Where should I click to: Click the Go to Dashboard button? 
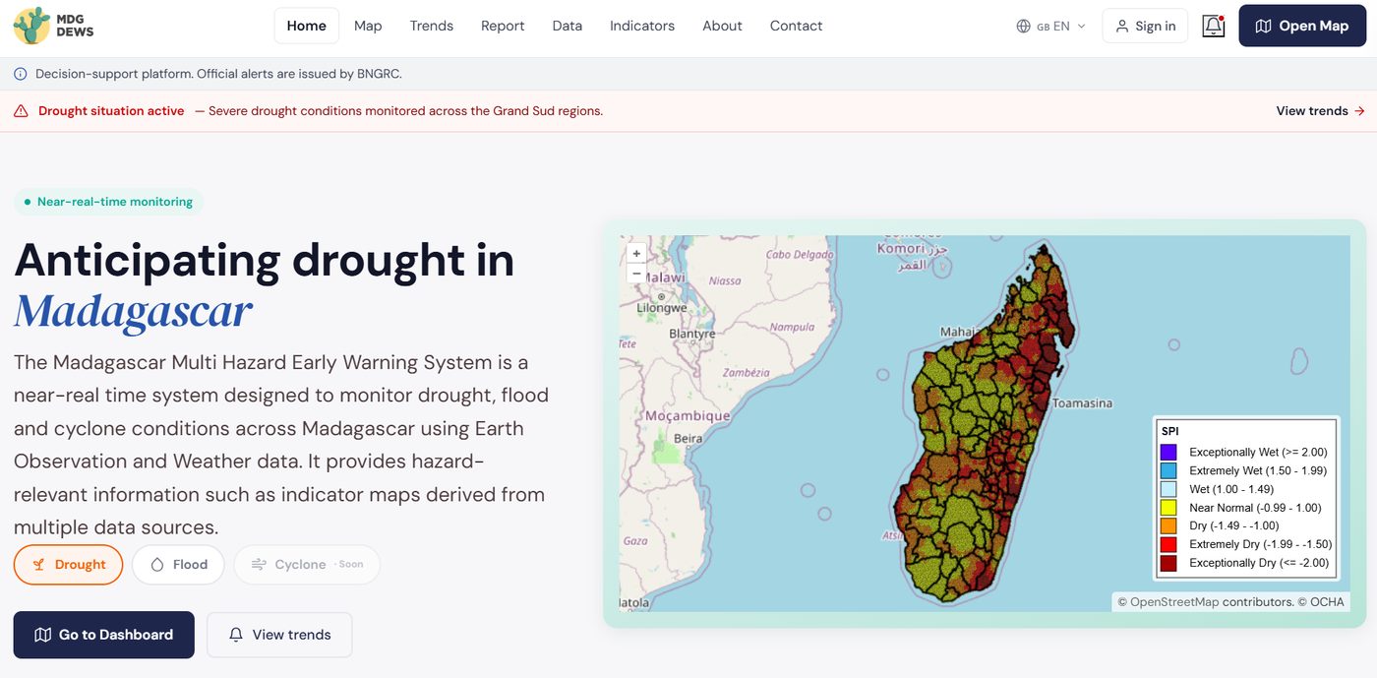pos(103,635)
